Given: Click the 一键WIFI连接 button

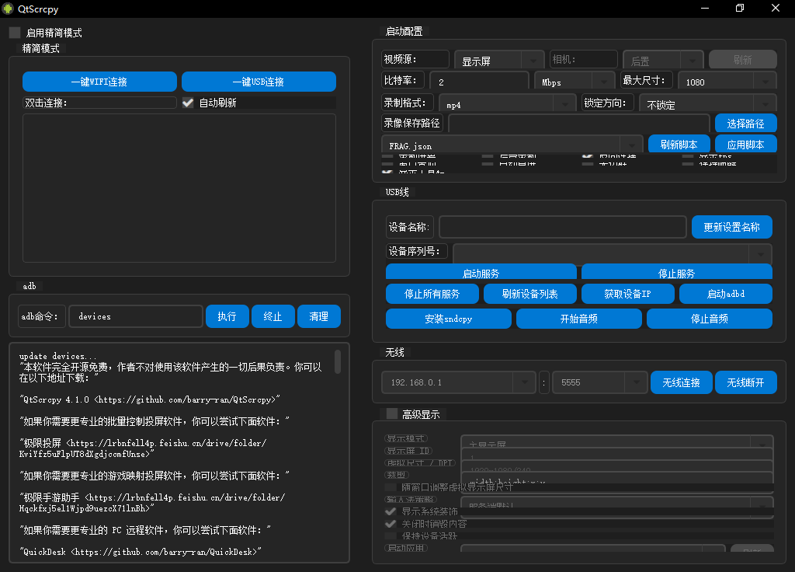Looking at the screenshot, I should [99, 82].
